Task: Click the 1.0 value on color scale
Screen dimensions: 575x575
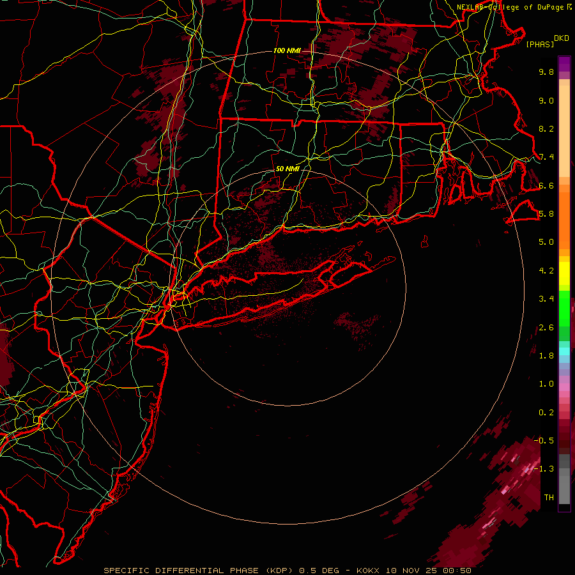Action: point(546,384)
